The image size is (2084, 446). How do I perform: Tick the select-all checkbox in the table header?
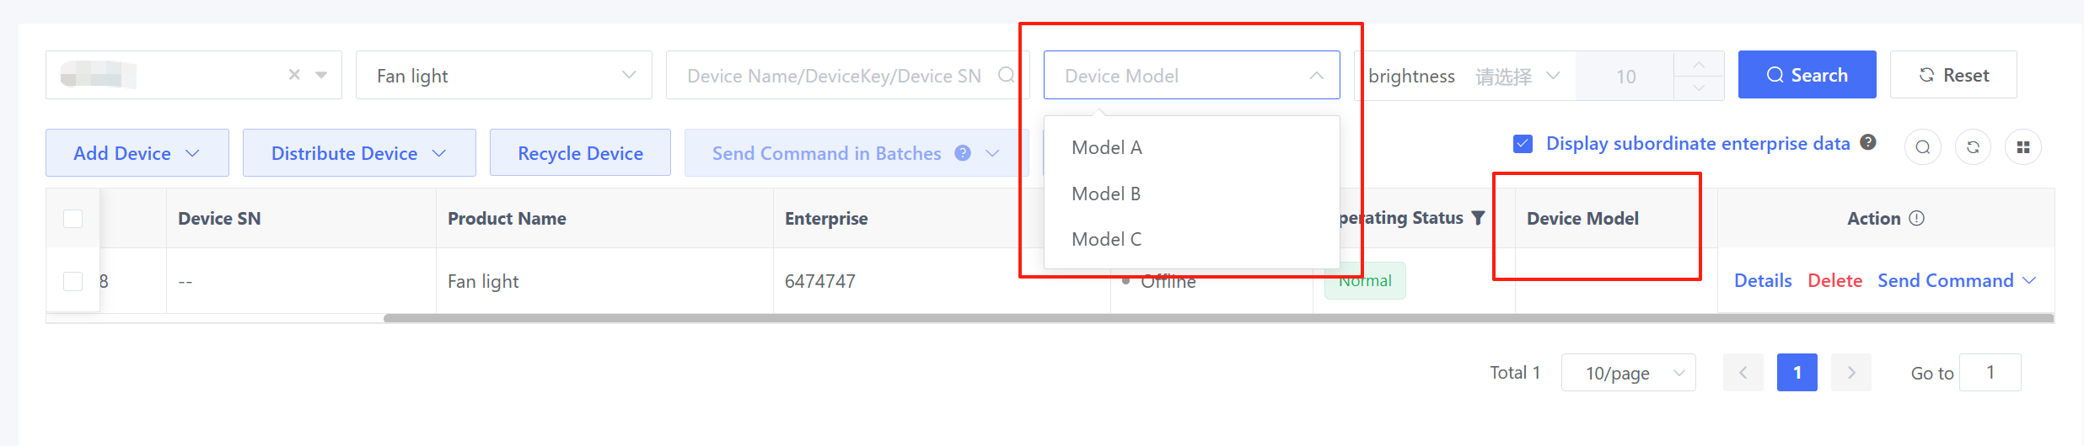[x=73, y=219]
